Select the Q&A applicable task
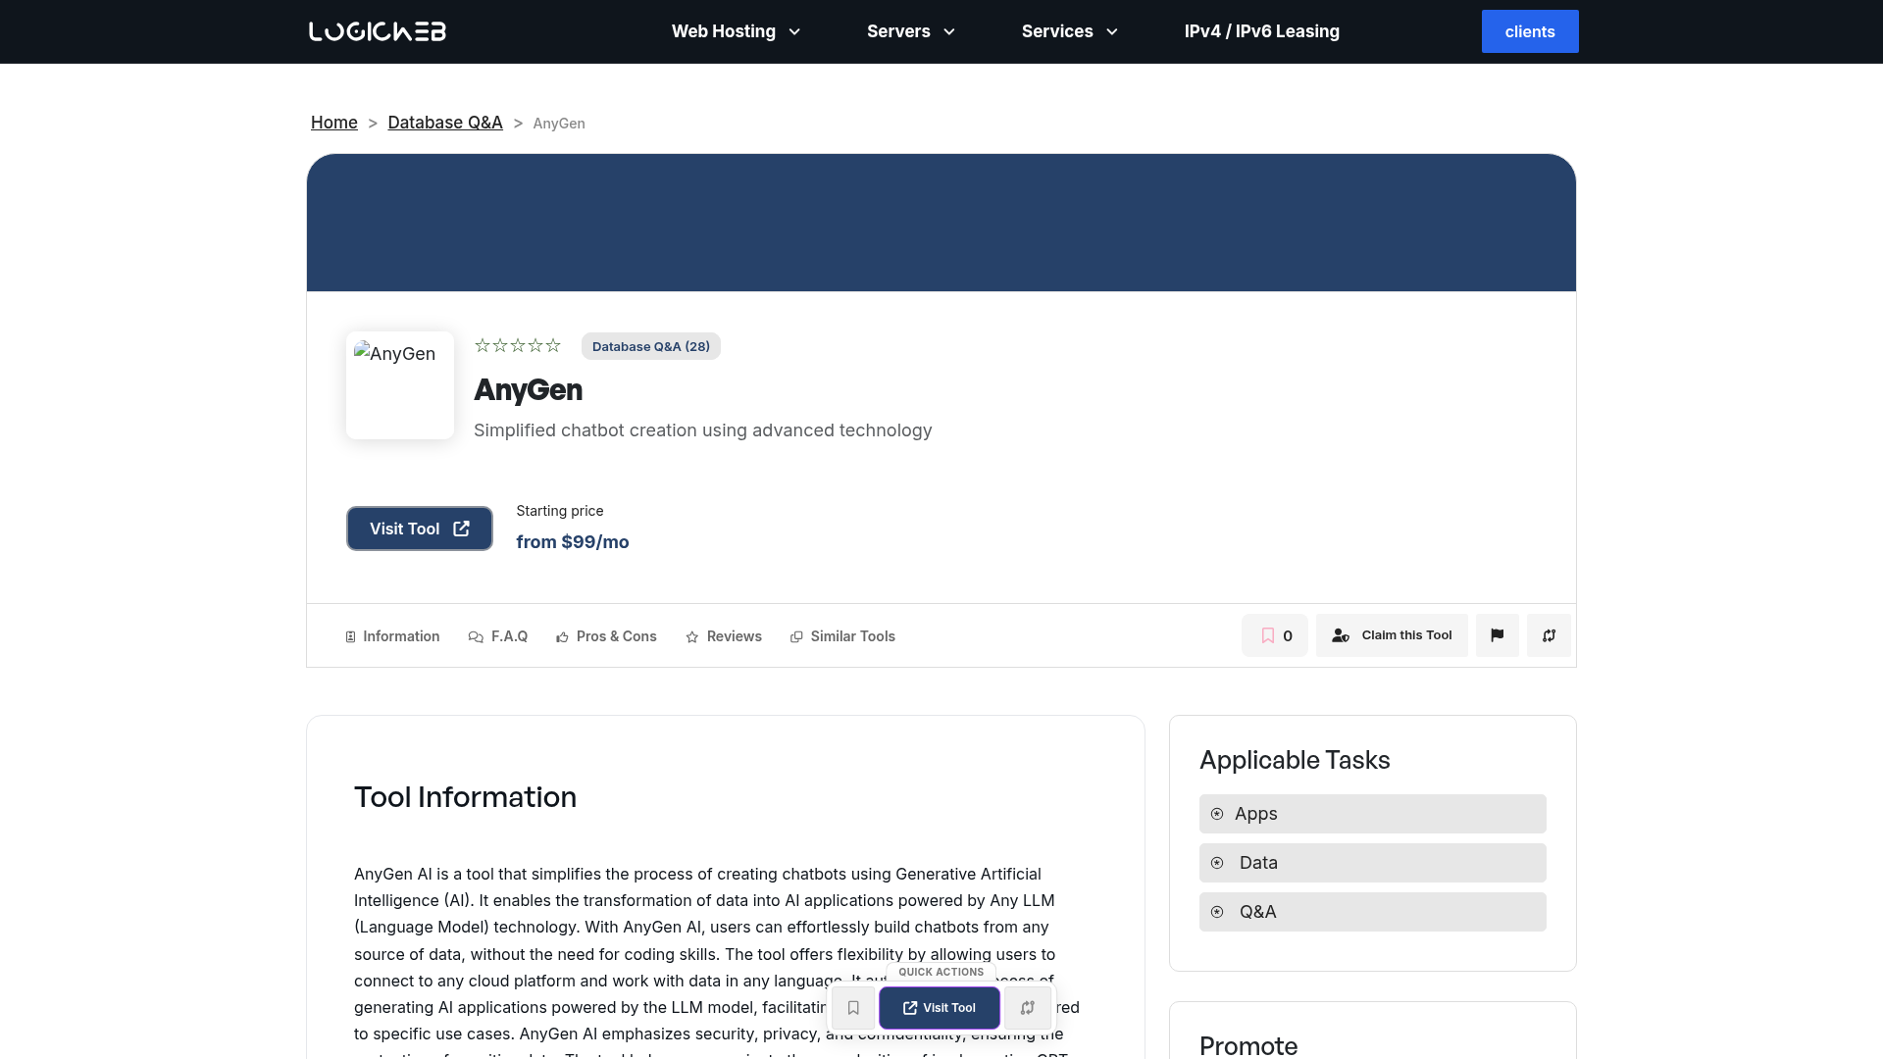 coord(1373,912)
